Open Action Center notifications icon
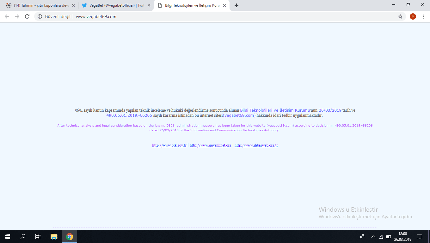 click(x=420, y=237)
